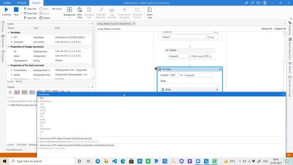Select the Output tab at bottom

pos(11,145)
